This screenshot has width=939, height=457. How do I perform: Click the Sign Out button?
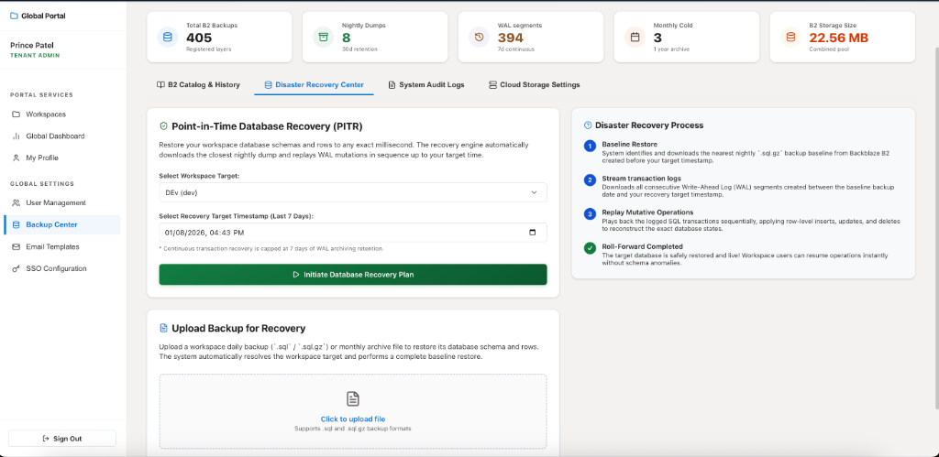[62, 439]
